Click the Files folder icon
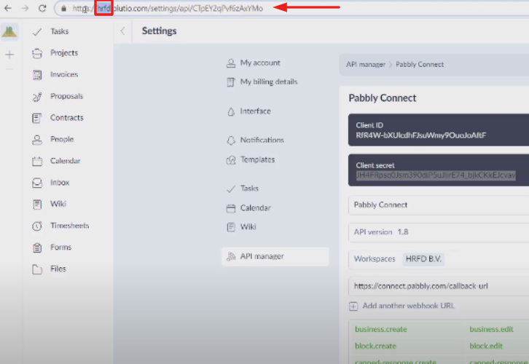 [x=37, y=269]
